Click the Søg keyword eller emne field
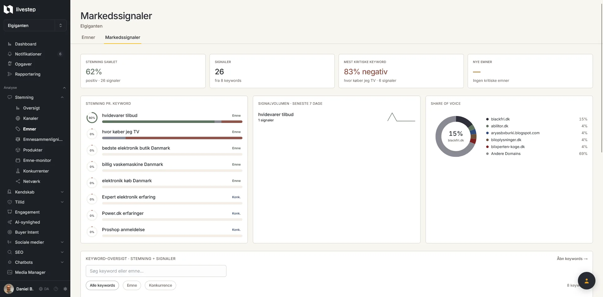Image resolution: width=603 pixels, height=297 pixels. (x=156, y=271)
